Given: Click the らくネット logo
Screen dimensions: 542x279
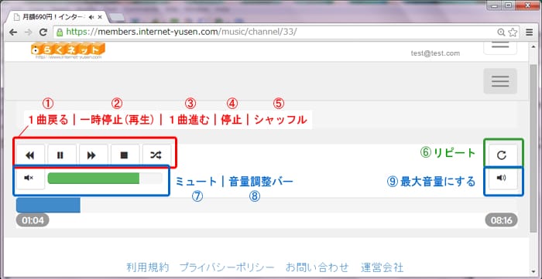Looking at the screenshot, I should tap(68, 51).
